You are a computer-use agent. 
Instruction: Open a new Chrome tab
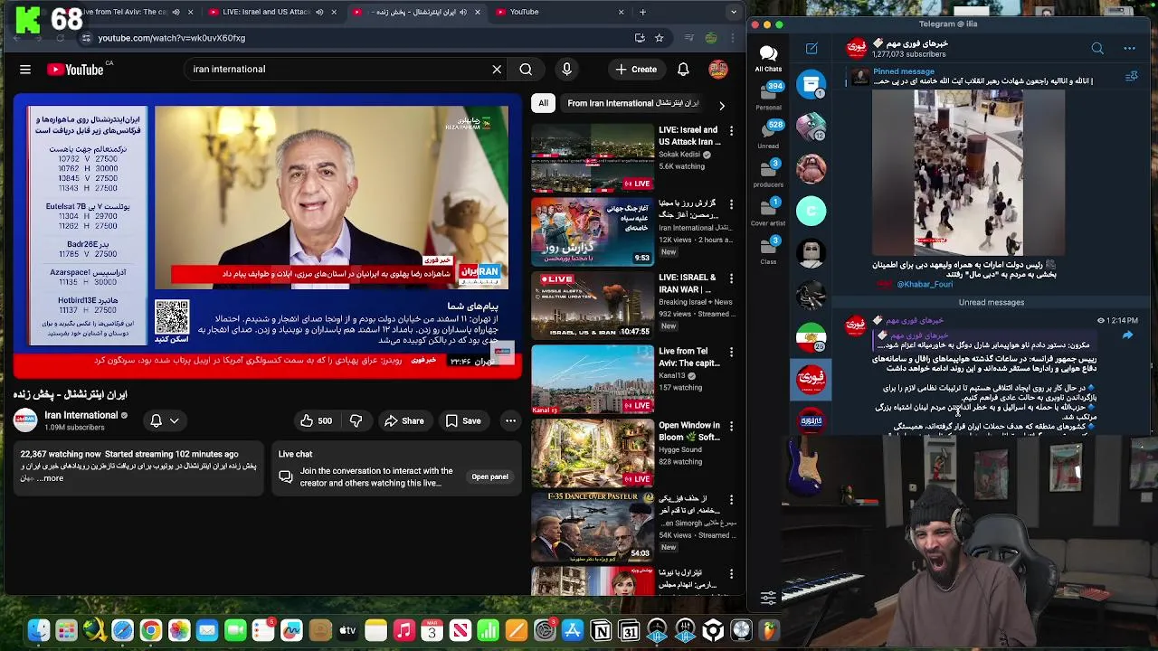[x=642, y=12]
